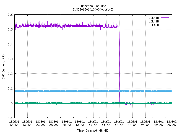Click the y-axis label 'S/C Current (A)'
Viewport: 177px width, 133px height.
pyautogui.click(x=3, y=67)
